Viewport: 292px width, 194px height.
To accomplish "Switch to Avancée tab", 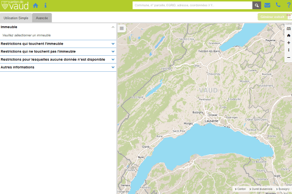I will [x=42, y=18].
